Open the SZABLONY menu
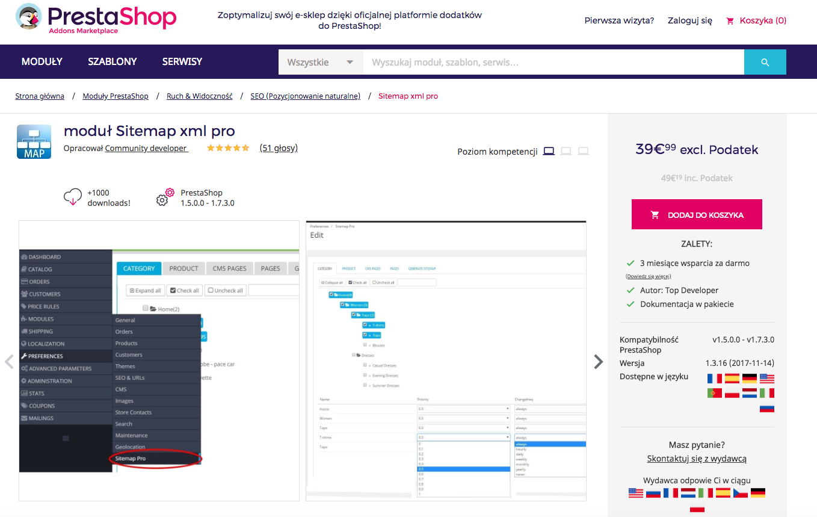The height and width of the screenshot is (517, 817). 113,61
